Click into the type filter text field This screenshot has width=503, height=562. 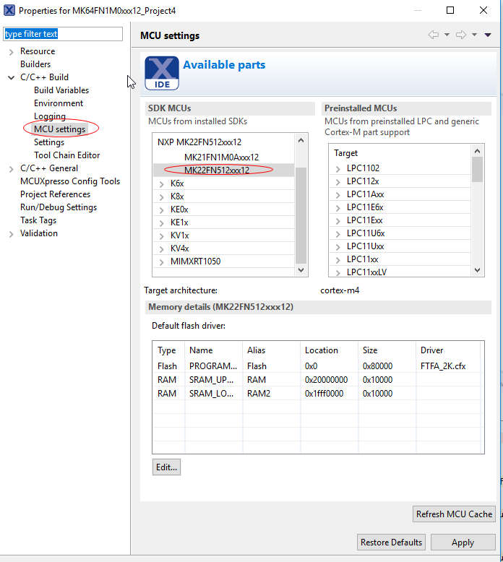[x=63, y=34]
